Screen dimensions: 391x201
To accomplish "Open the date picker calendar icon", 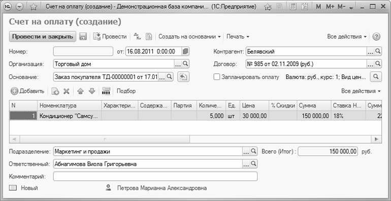I will 185,52.
